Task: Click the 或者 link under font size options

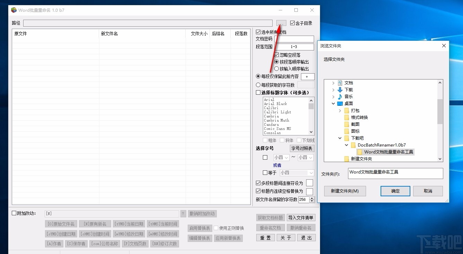Action: 277,165
